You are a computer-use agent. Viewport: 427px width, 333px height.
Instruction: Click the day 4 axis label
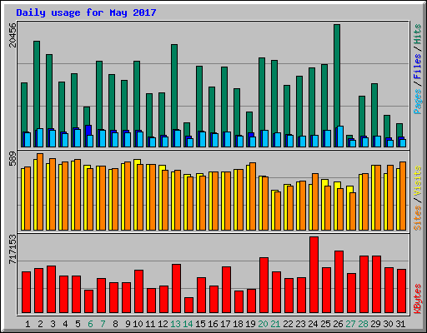[65, 324]
